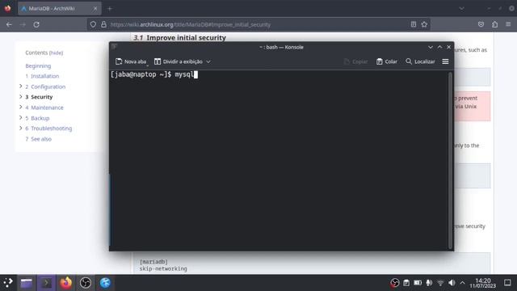The image size is (517, 291).
Task: Toggle Firefox reader view
Action: (413, 24)
